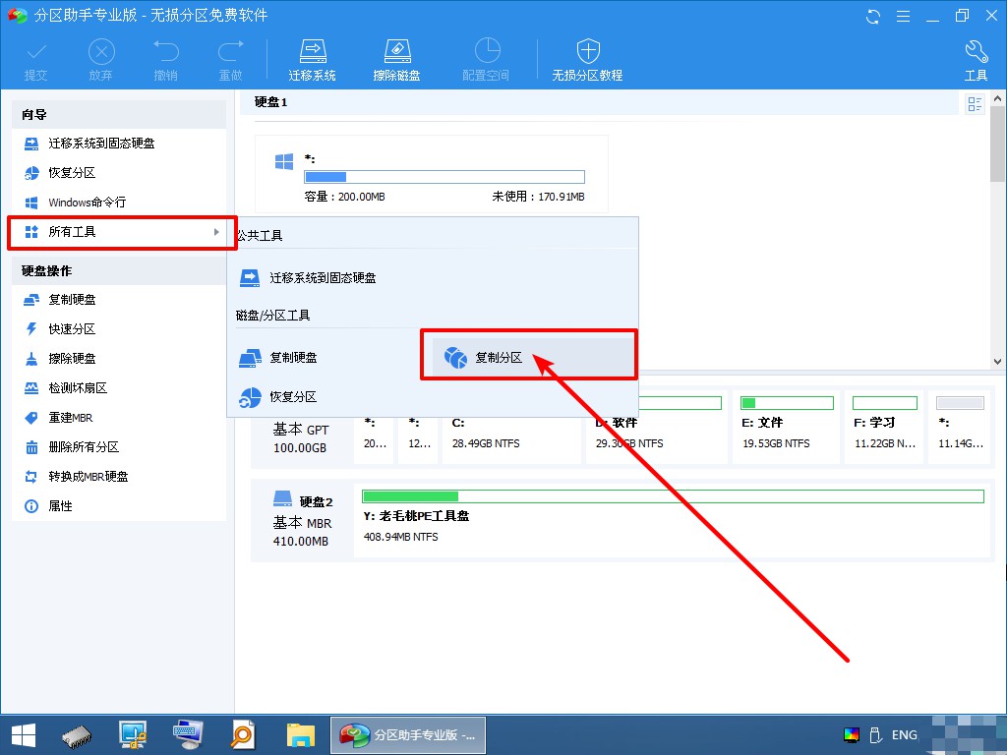The height and width of the screenshot is (755, 1007).
Task: Choose 迁移系统到固态硬盘 in popup menu
Action: point(308,278)
